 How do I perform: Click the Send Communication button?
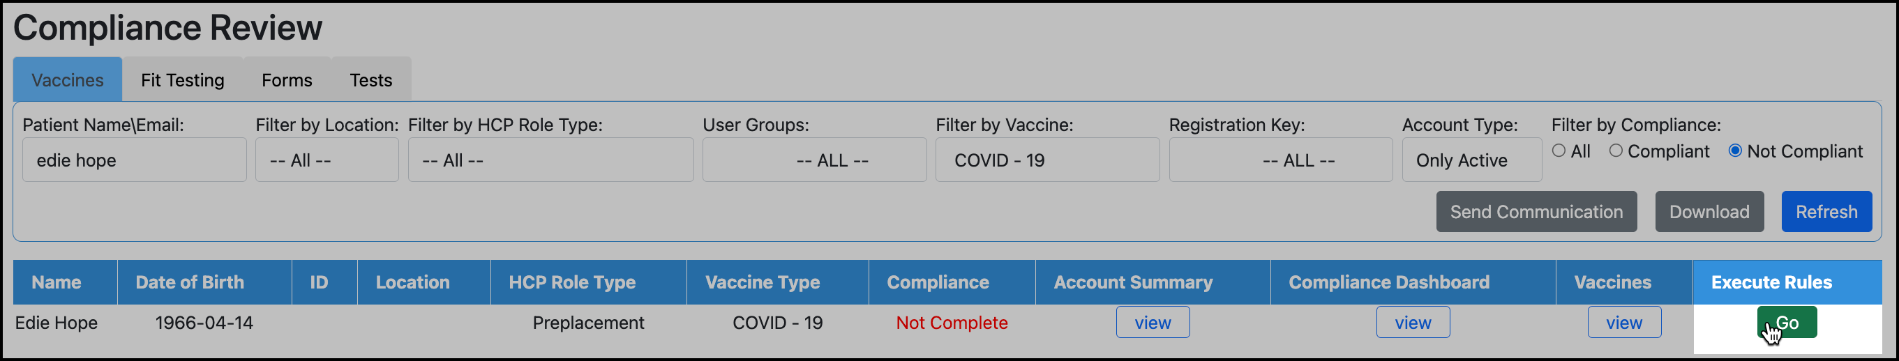pyautogui.click(x=1536, y=211)
